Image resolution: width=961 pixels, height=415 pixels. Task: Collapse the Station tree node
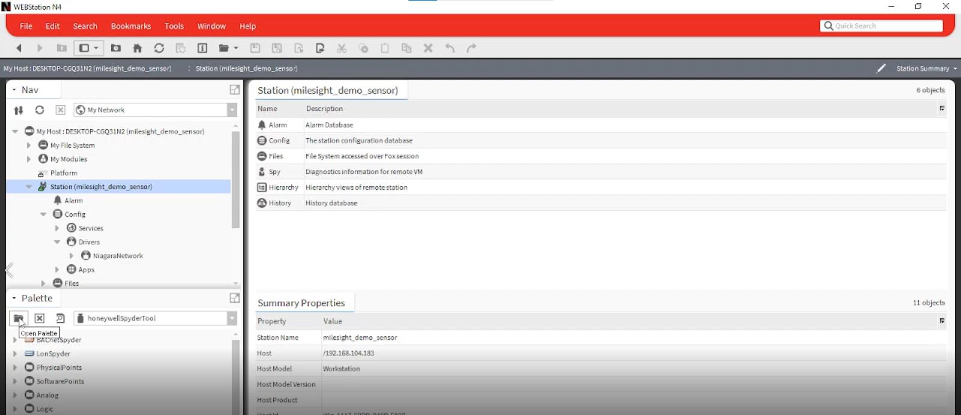(x=29, y=187)
